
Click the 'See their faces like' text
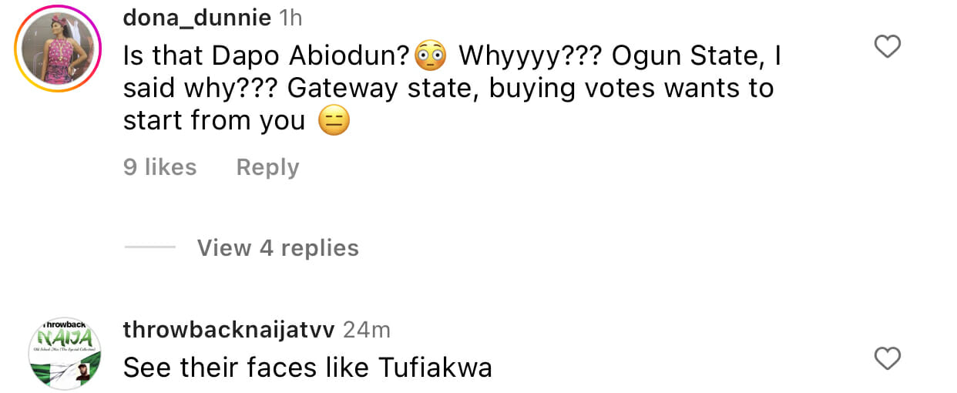[x=247, y=368]
